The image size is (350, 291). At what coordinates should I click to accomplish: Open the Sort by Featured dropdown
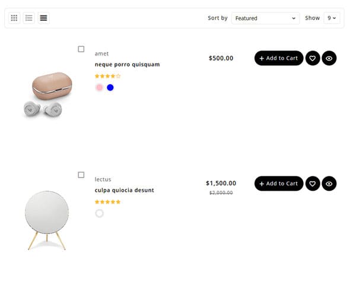(x=265, y=18)
